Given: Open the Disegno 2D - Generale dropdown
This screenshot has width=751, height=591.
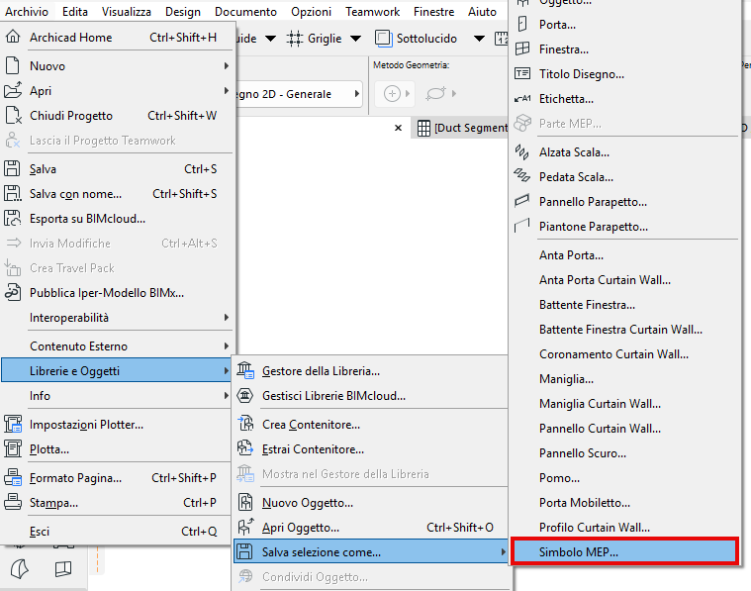Looking at the screenshot, I should pyautogui.click(x=300, y=94).
